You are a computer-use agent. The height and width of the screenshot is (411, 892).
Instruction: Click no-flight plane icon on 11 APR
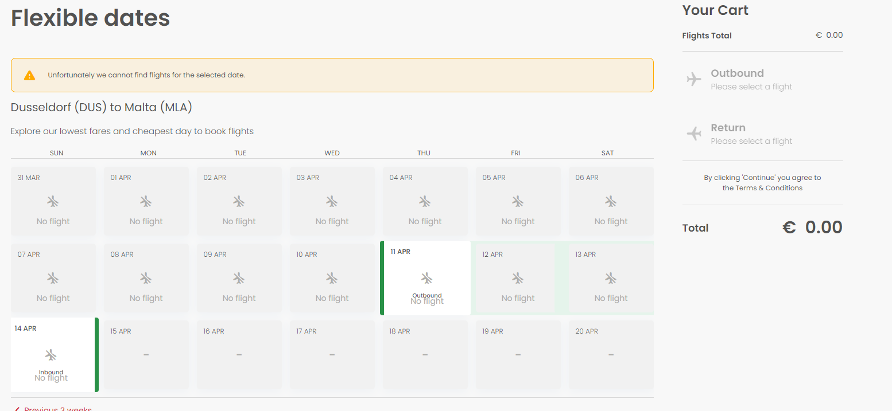tap(426, 278)
